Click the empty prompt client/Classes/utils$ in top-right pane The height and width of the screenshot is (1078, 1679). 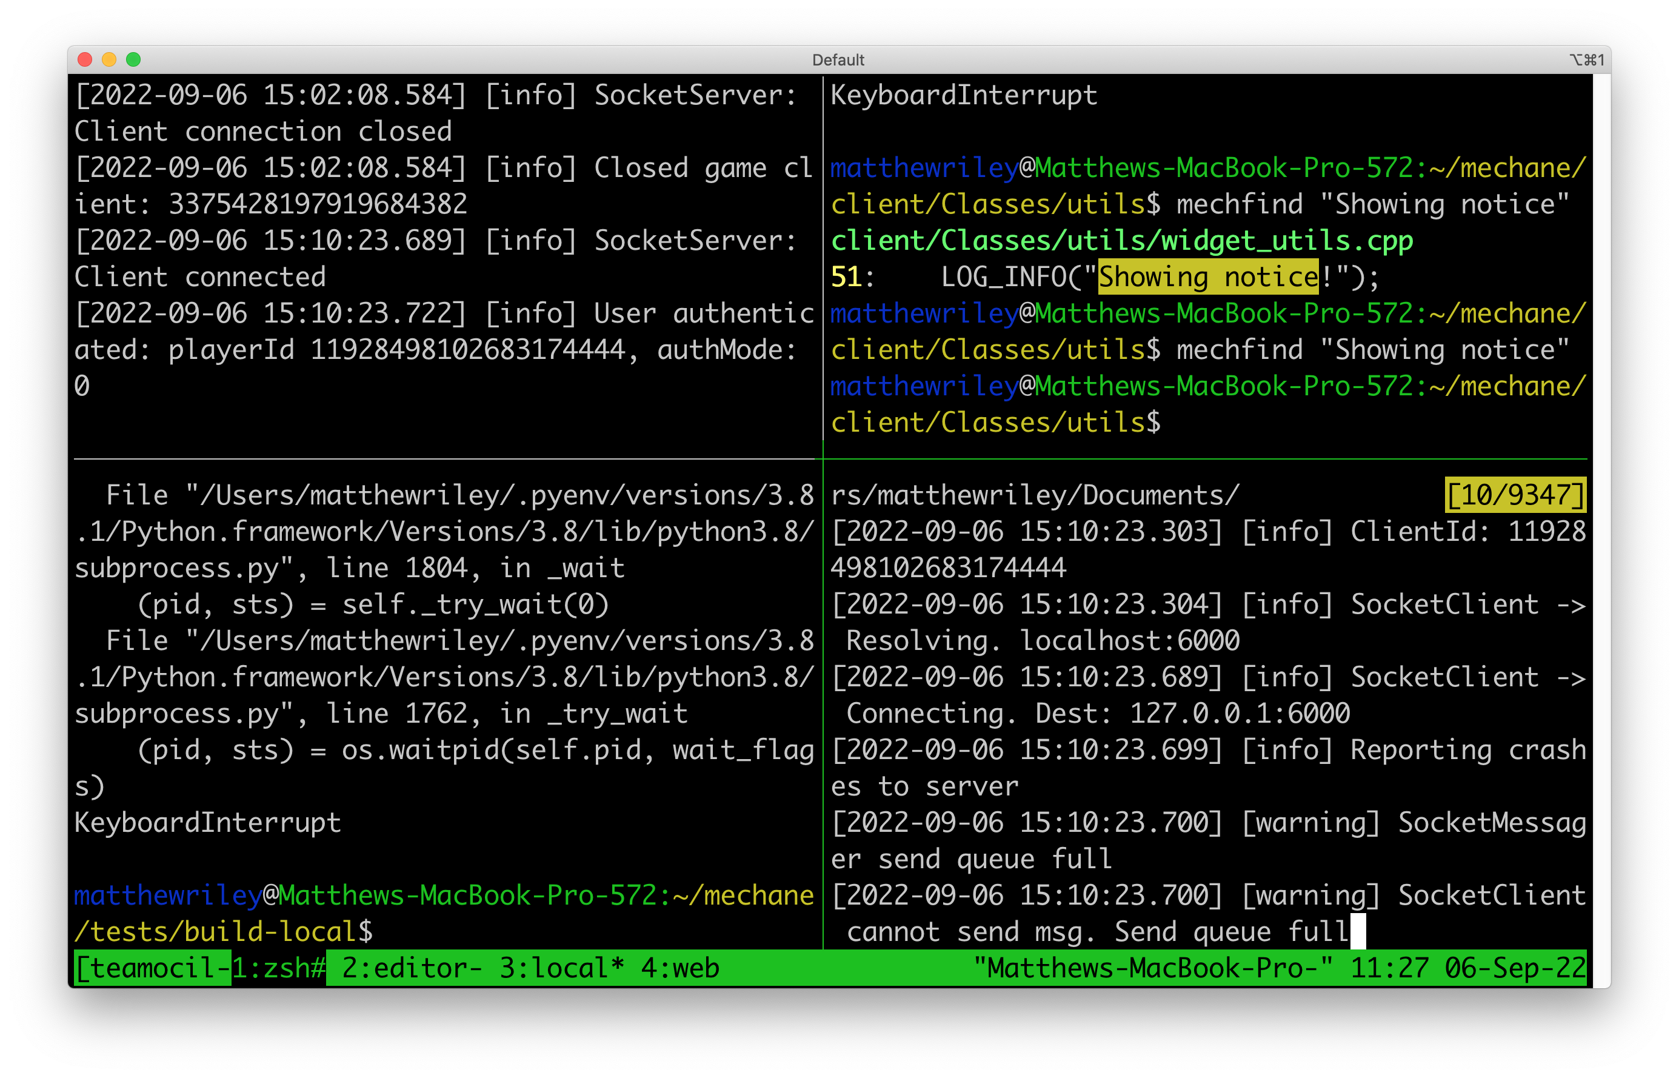click(x=995, y=423)
